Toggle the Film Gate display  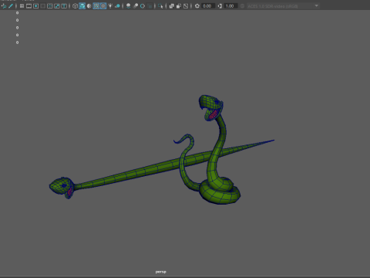coord(29,6)
